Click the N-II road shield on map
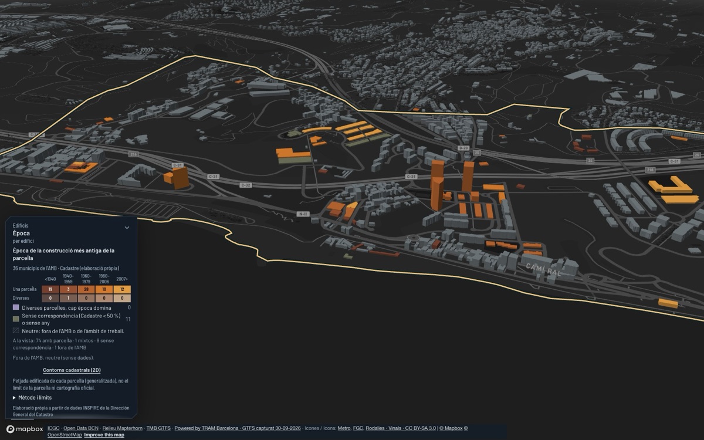The width and height of the screenshot is (704, 440). 303,214
